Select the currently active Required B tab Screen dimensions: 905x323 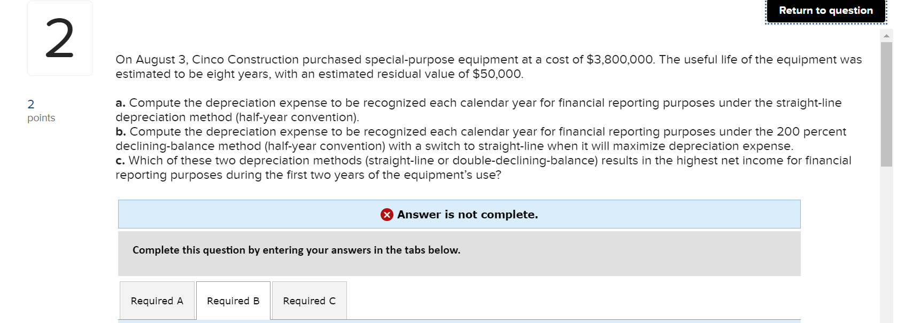pyautogui.click(x=233, y=301)
